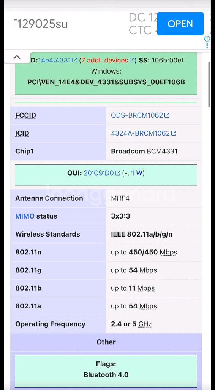Open the 20:C9:D0 OUI link
This screenshot has height=390, width=215.
(99, 173)
